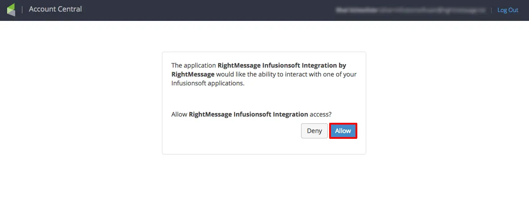Click bold app name in the access question
Screen dimensions: 529x198
tap(248, 114)
